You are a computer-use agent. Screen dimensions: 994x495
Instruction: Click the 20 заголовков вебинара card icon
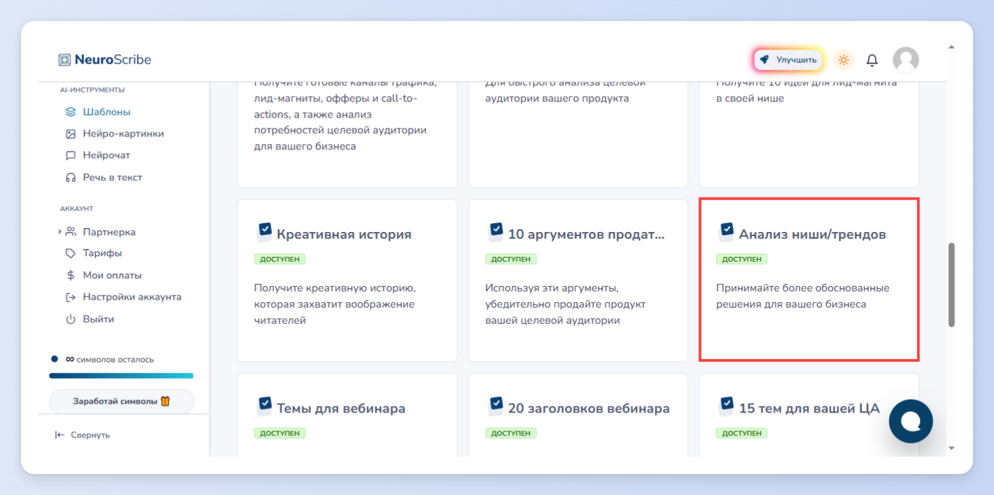[x=496, y=406]
